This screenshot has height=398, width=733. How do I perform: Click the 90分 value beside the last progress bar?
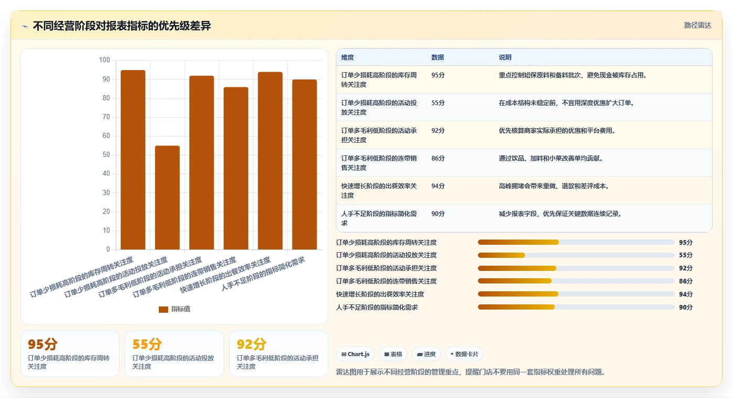[686, 308]
